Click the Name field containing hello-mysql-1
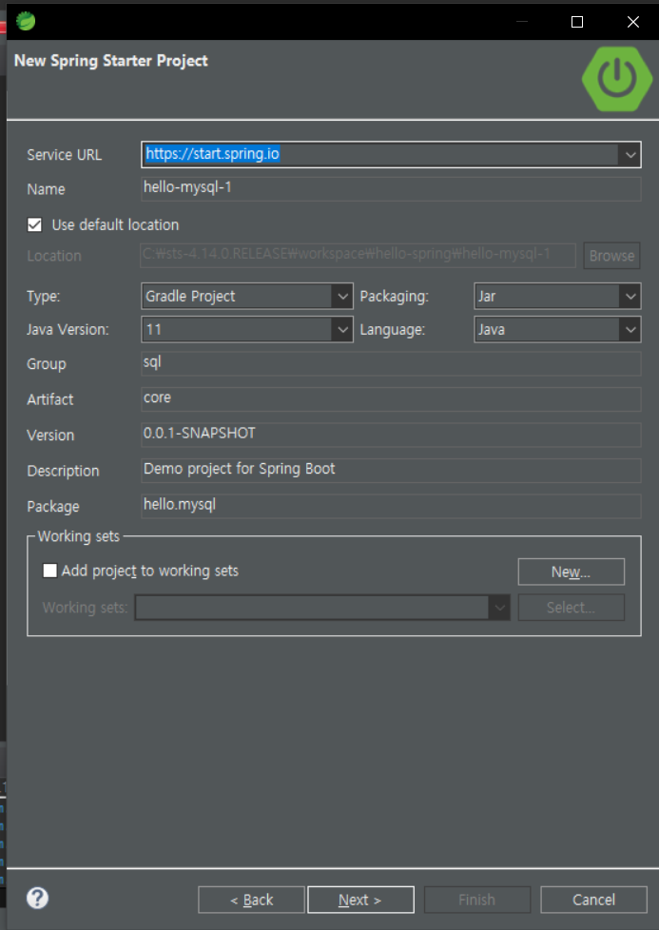659x930 pixels. point(391,188)
